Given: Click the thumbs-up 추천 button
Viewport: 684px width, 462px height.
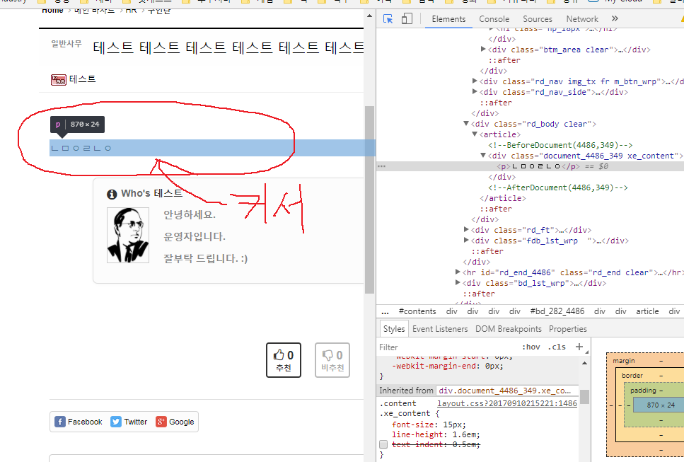Looking at the screenshot, I should [283, 360].
